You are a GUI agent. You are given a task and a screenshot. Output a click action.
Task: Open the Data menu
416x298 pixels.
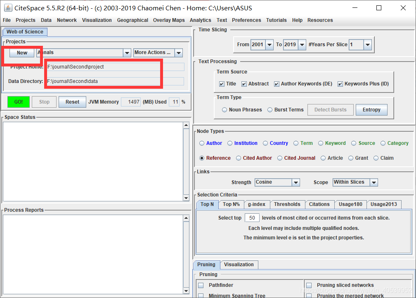coord(46,20)
